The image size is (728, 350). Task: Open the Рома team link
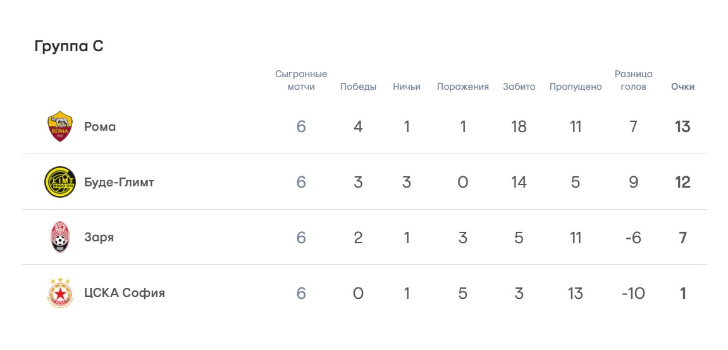point(100,126)
